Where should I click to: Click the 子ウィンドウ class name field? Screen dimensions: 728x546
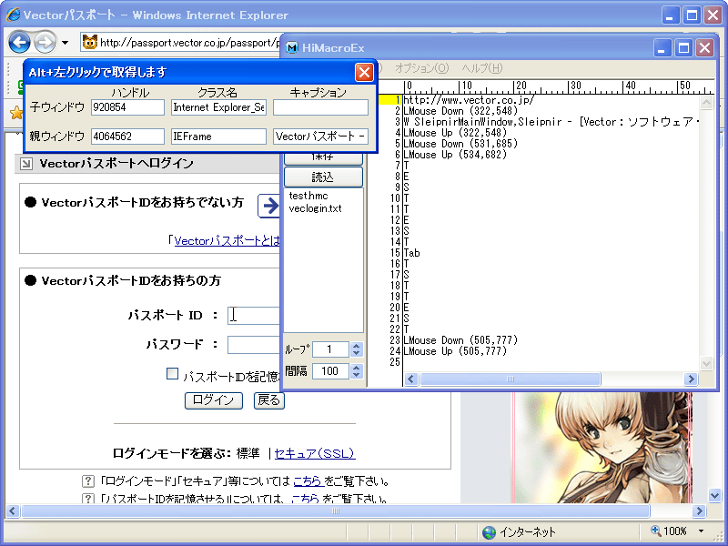click(218, 107)
